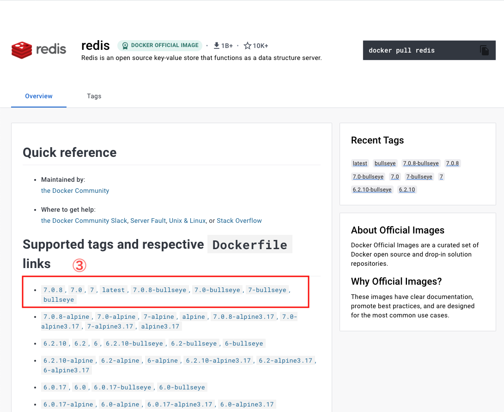Open the Server Fault link

pyautogui.click(x=148, y=221)
